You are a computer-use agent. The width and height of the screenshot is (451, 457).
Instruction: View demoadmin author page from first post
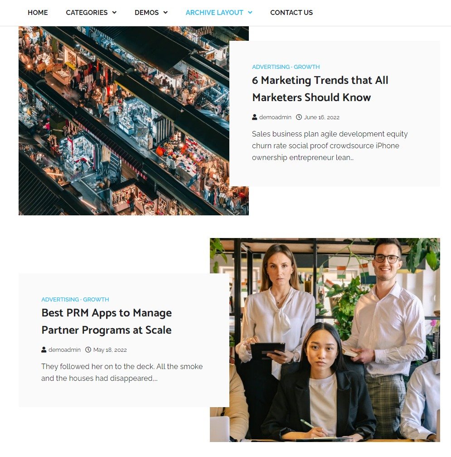tap(275, 117)
